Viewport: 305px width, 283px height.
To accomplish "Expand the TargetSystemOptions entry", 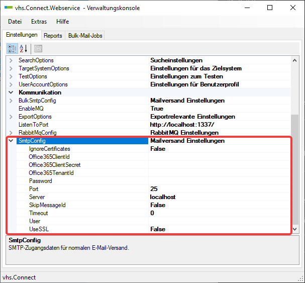I will coord(11,68).
